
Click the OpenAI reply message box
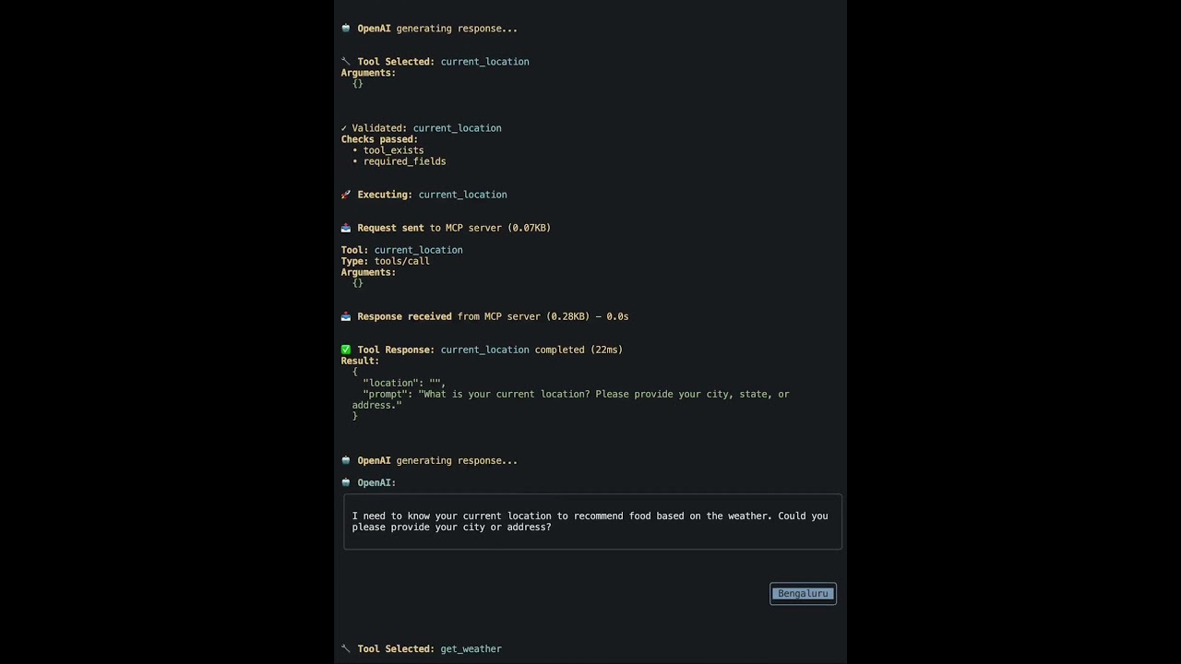[592, 522]
